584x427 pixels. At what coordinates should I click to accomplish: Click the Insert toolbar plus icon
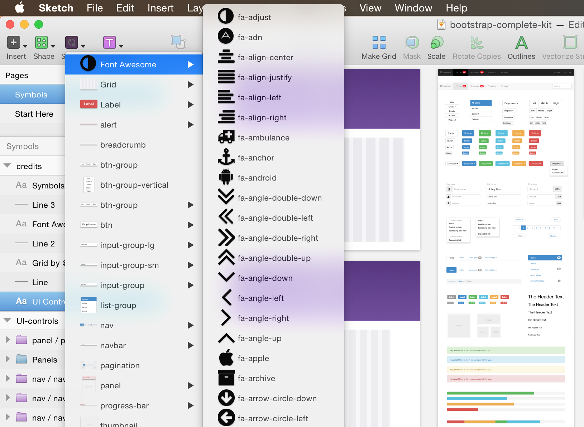tap(14, 43)
